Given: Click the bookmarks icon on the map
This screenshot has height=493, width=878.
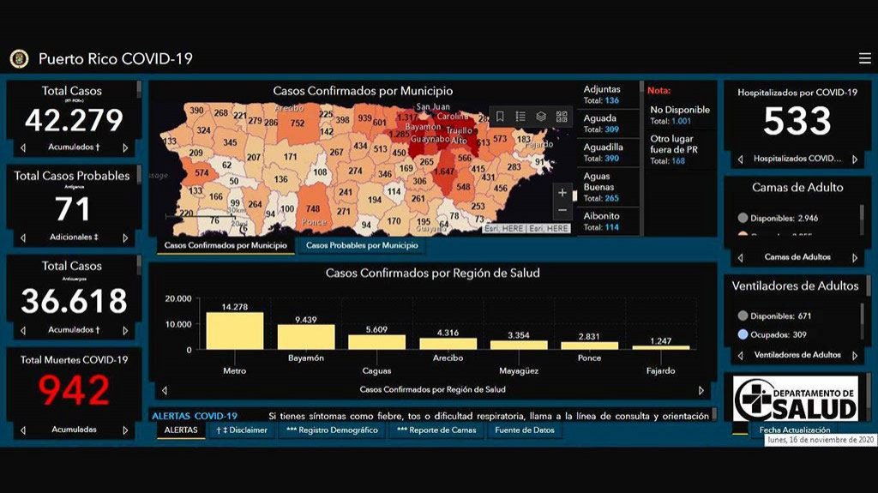Looking at the screenshot, I should point(500,117).
